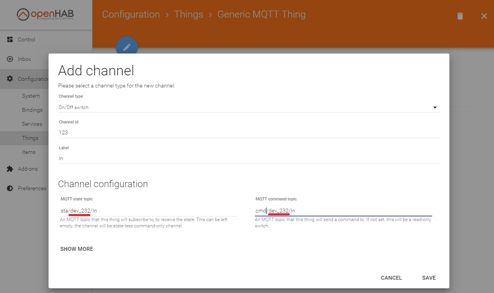Expand SHOW MORE configuration options
This screenshot has height=293, width=494.
click(76, 248)
